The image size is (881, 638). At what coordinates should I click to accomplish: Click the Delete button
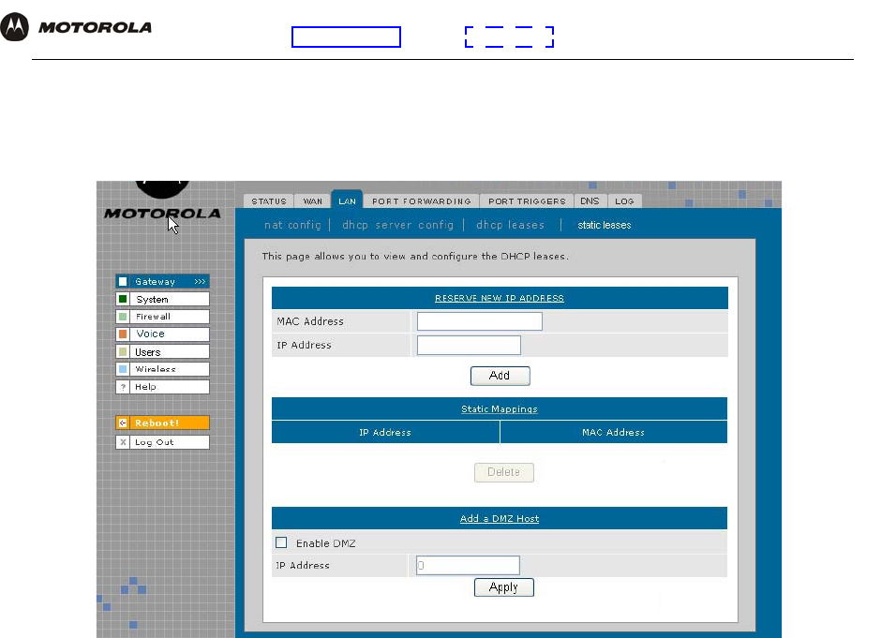tap(504, 472)
